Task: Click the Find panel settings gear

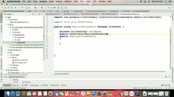Action: click(x=166, y=77)
